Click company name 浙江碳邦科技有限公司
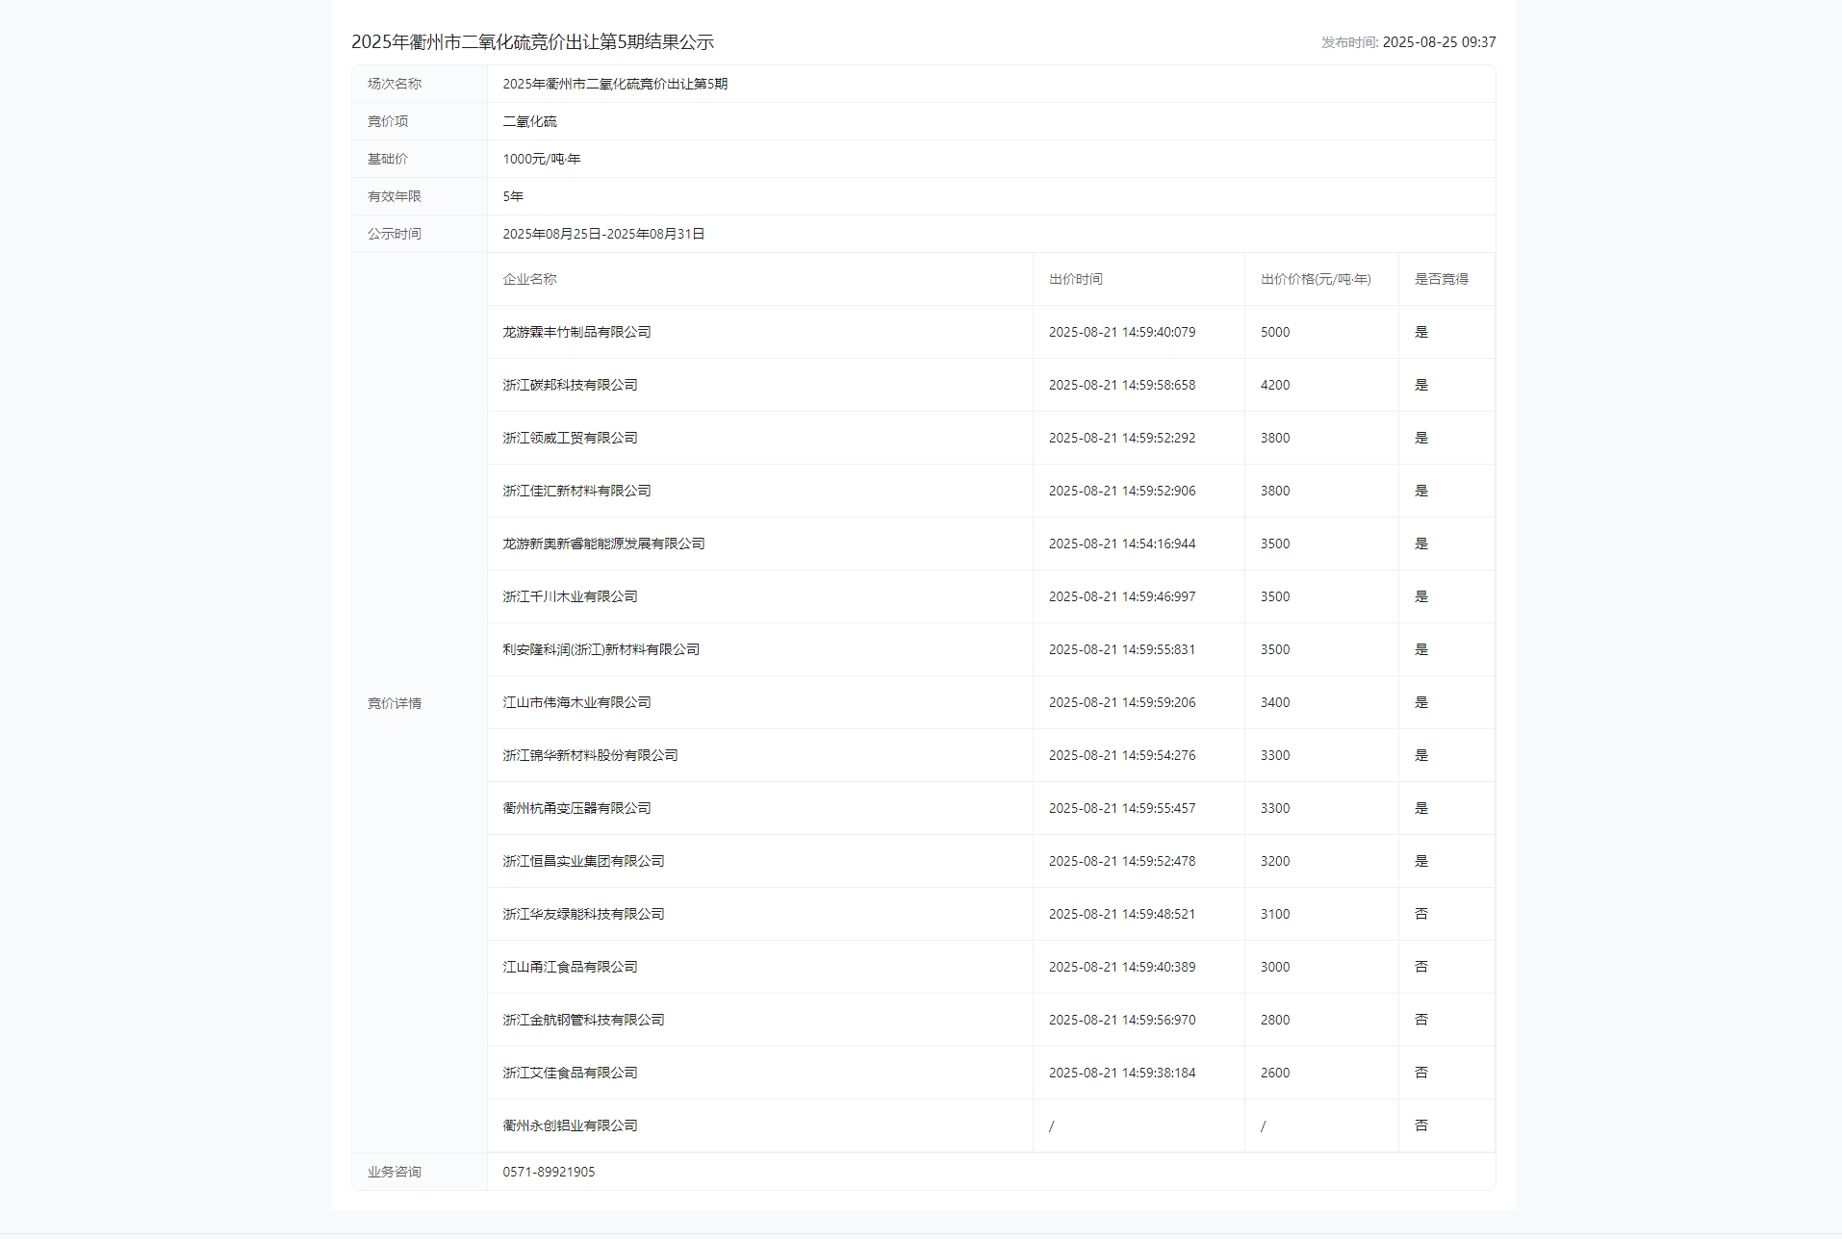 [x=570, y=385]
